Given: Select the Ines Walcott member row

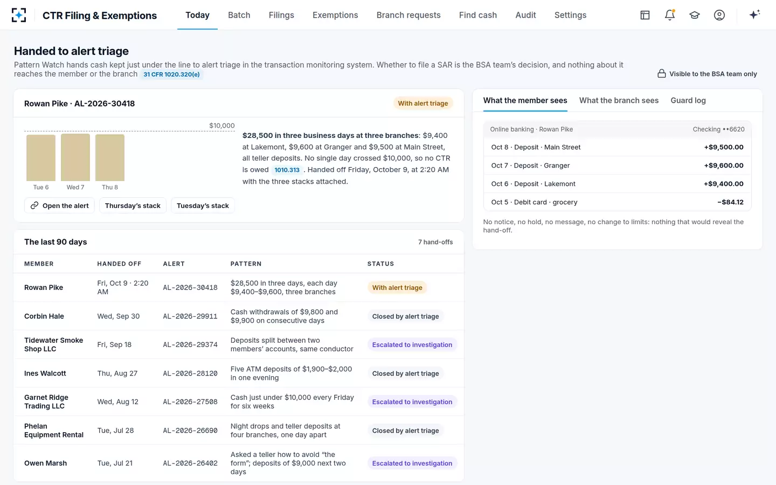Looking at the screenshot, I should [239, 373].
